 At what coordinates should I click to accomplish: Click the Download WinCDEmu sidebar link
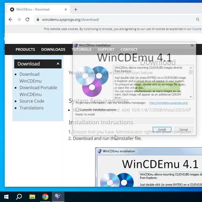[31, 78]
